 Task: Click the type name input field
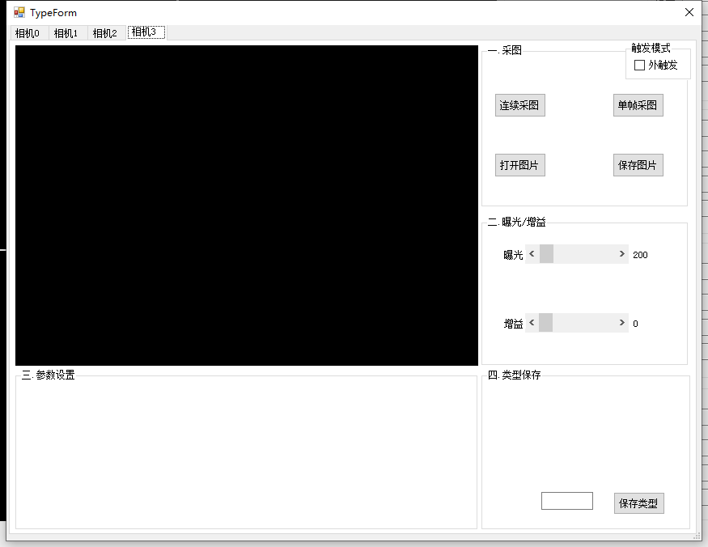566,501
